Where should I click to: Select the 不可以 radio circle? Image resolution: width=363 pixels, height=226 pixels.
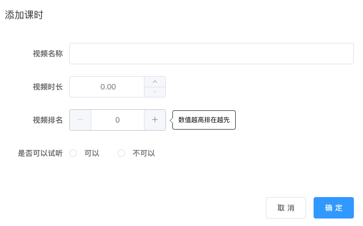121,153
